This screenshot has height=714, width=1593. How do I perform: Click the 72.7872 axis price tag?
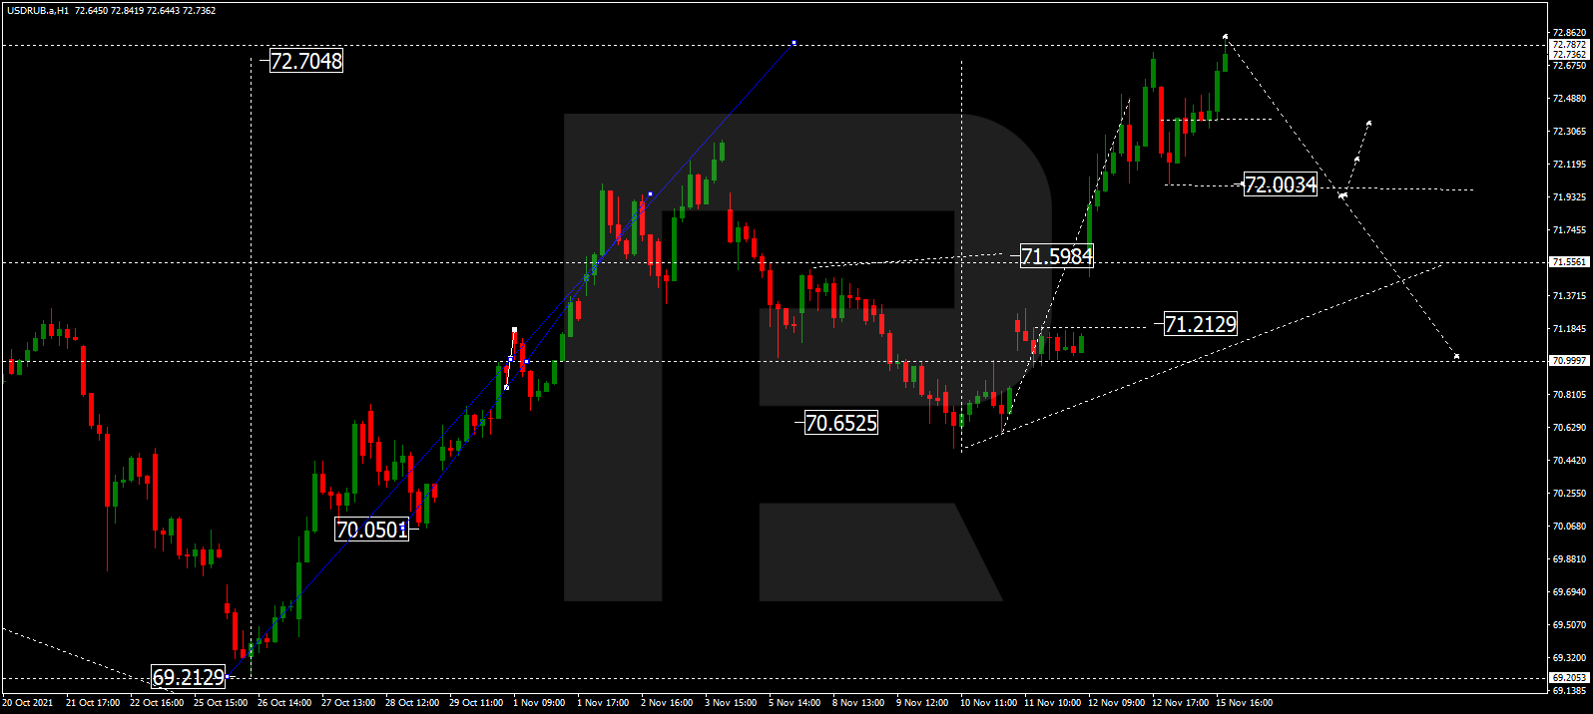[1568, 45]
